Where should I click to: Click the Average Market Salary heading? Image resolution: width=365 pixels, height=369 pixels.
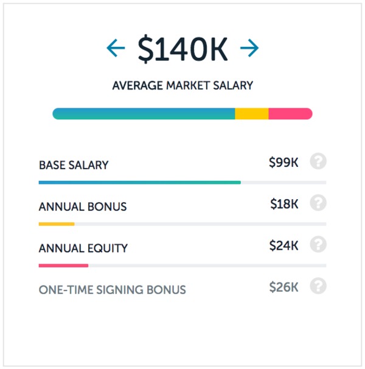[182, 85]
